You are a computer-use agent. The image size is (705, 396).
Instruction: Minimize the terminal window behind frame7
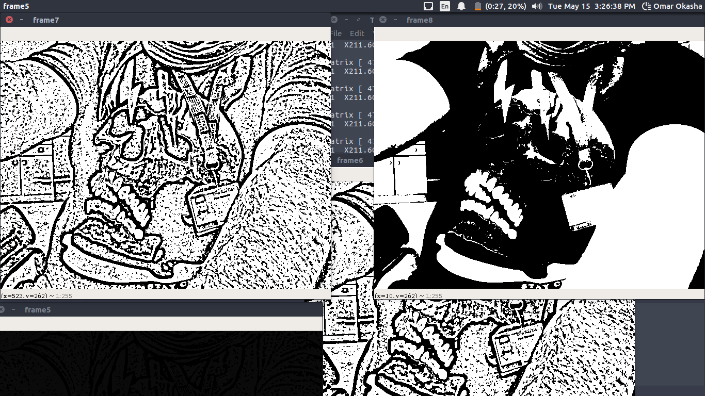coord(346,20)
